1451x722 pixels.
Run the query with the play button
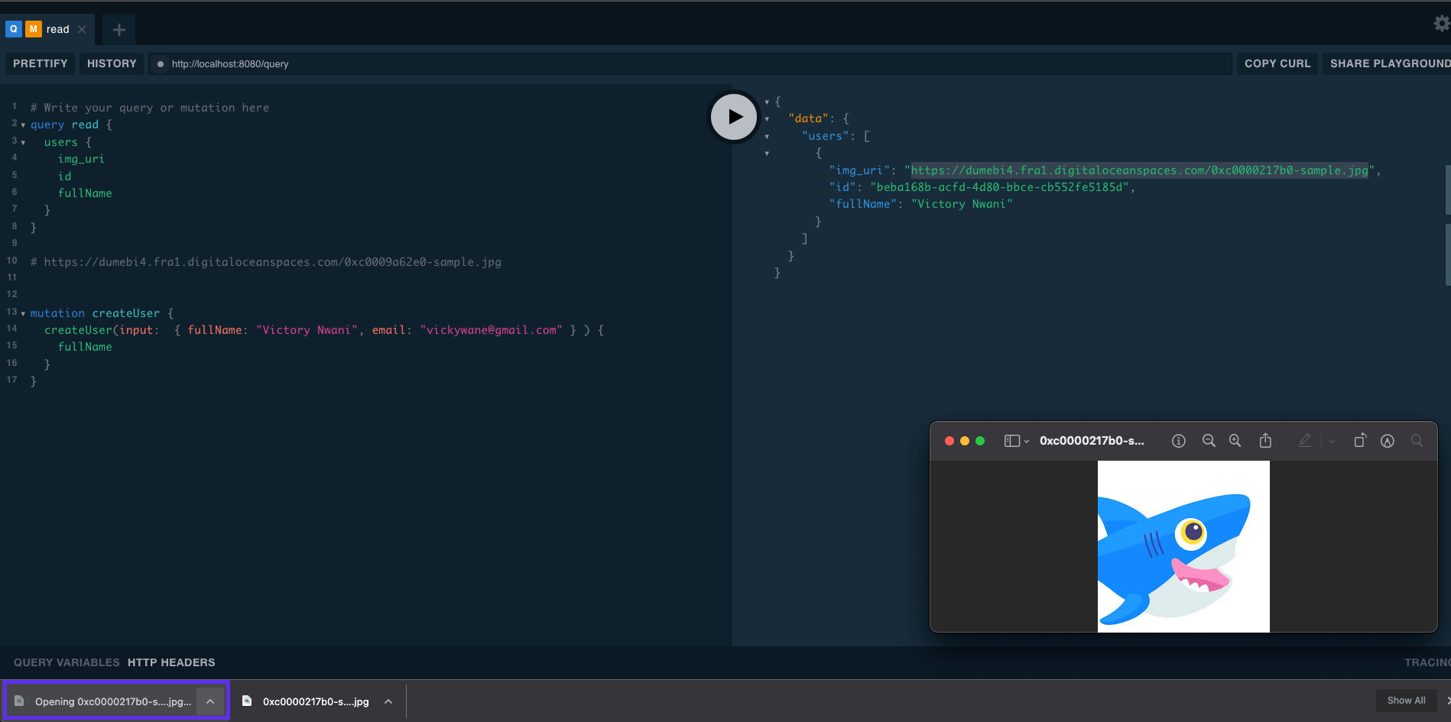[734, 117]
